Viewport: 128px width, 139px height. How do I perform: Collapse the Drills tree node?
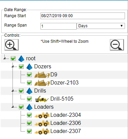coord(12,91)
